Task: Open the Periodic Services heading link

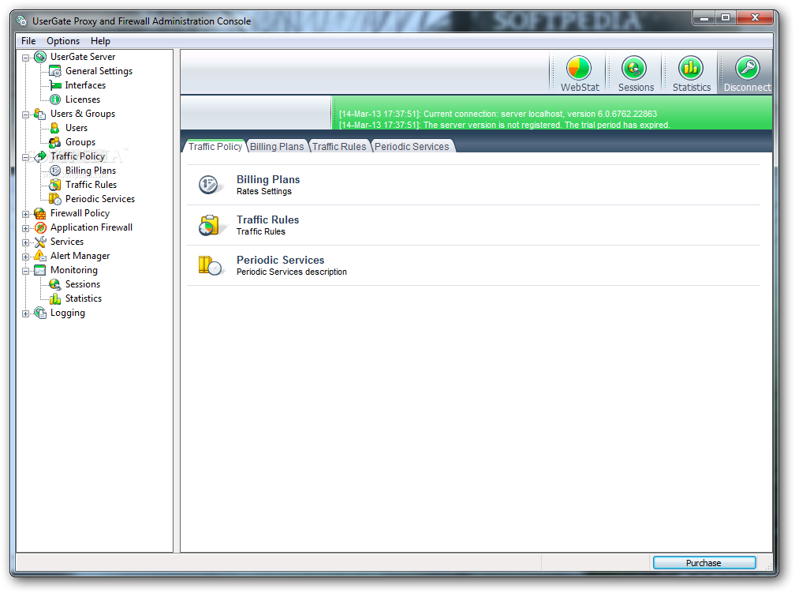Action: (281, 260)
